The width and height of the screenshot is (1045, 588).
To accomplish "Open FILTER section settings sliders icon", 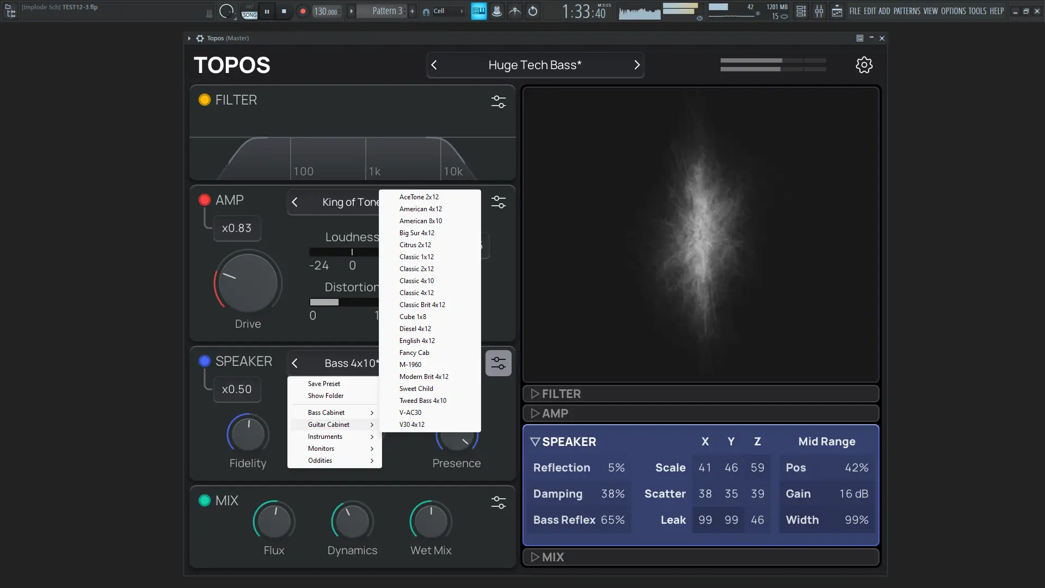I will 498,102.
